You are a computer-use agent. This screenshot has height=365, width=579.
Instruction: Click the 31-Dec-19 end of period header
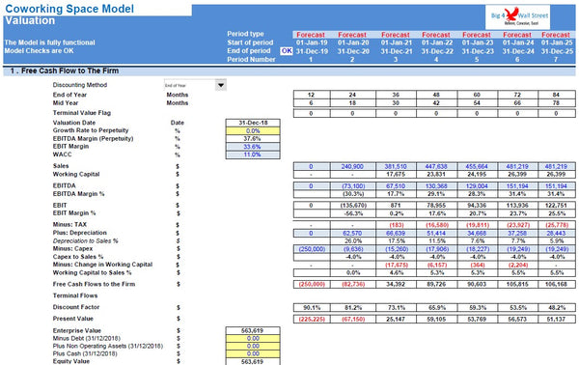(312, 51)
